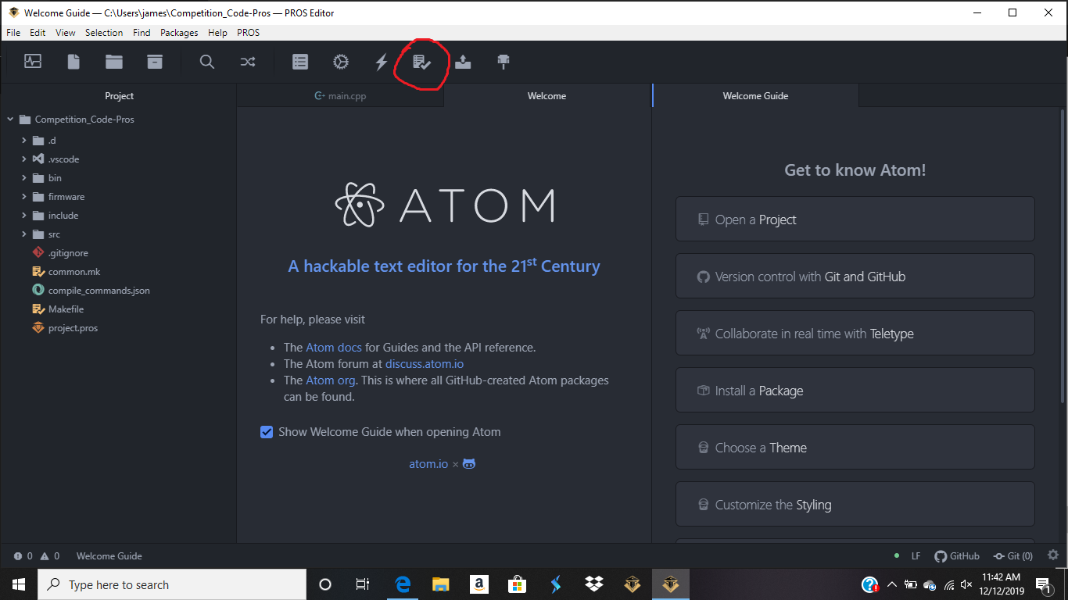Open the GitHub panel from status bar
The image size is (1068, 600).
click(x=957, y=556)
